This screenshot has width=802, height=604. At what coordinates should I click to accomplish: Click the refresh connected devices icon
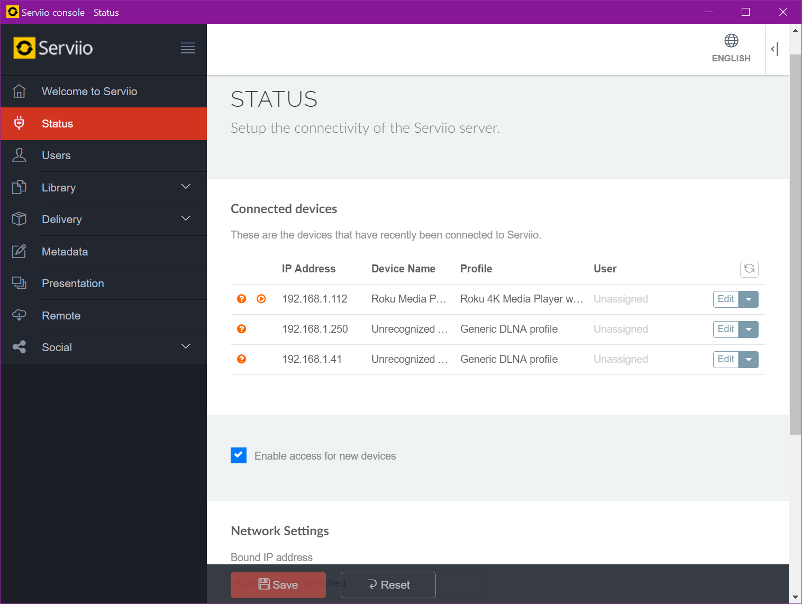click(749, 269)
